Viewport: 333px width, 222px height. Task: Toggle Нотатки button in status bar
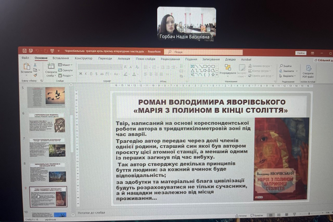(x=241, y=216)
